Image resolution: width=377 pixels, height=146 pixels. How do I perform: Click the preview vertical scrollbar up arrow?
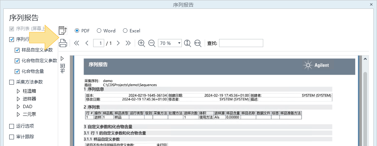pos(365,59)
